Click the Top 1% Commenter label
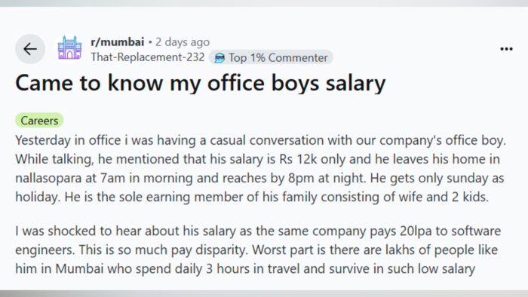This screenshot has width=528, height=297. (x=278, y=57)
